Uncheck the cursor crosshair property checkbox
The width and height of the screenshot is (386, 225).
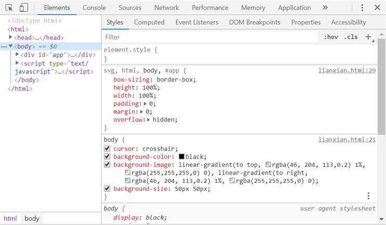point(107,149)
